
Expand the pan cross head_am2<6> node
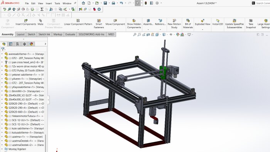(x=2, y=62)
